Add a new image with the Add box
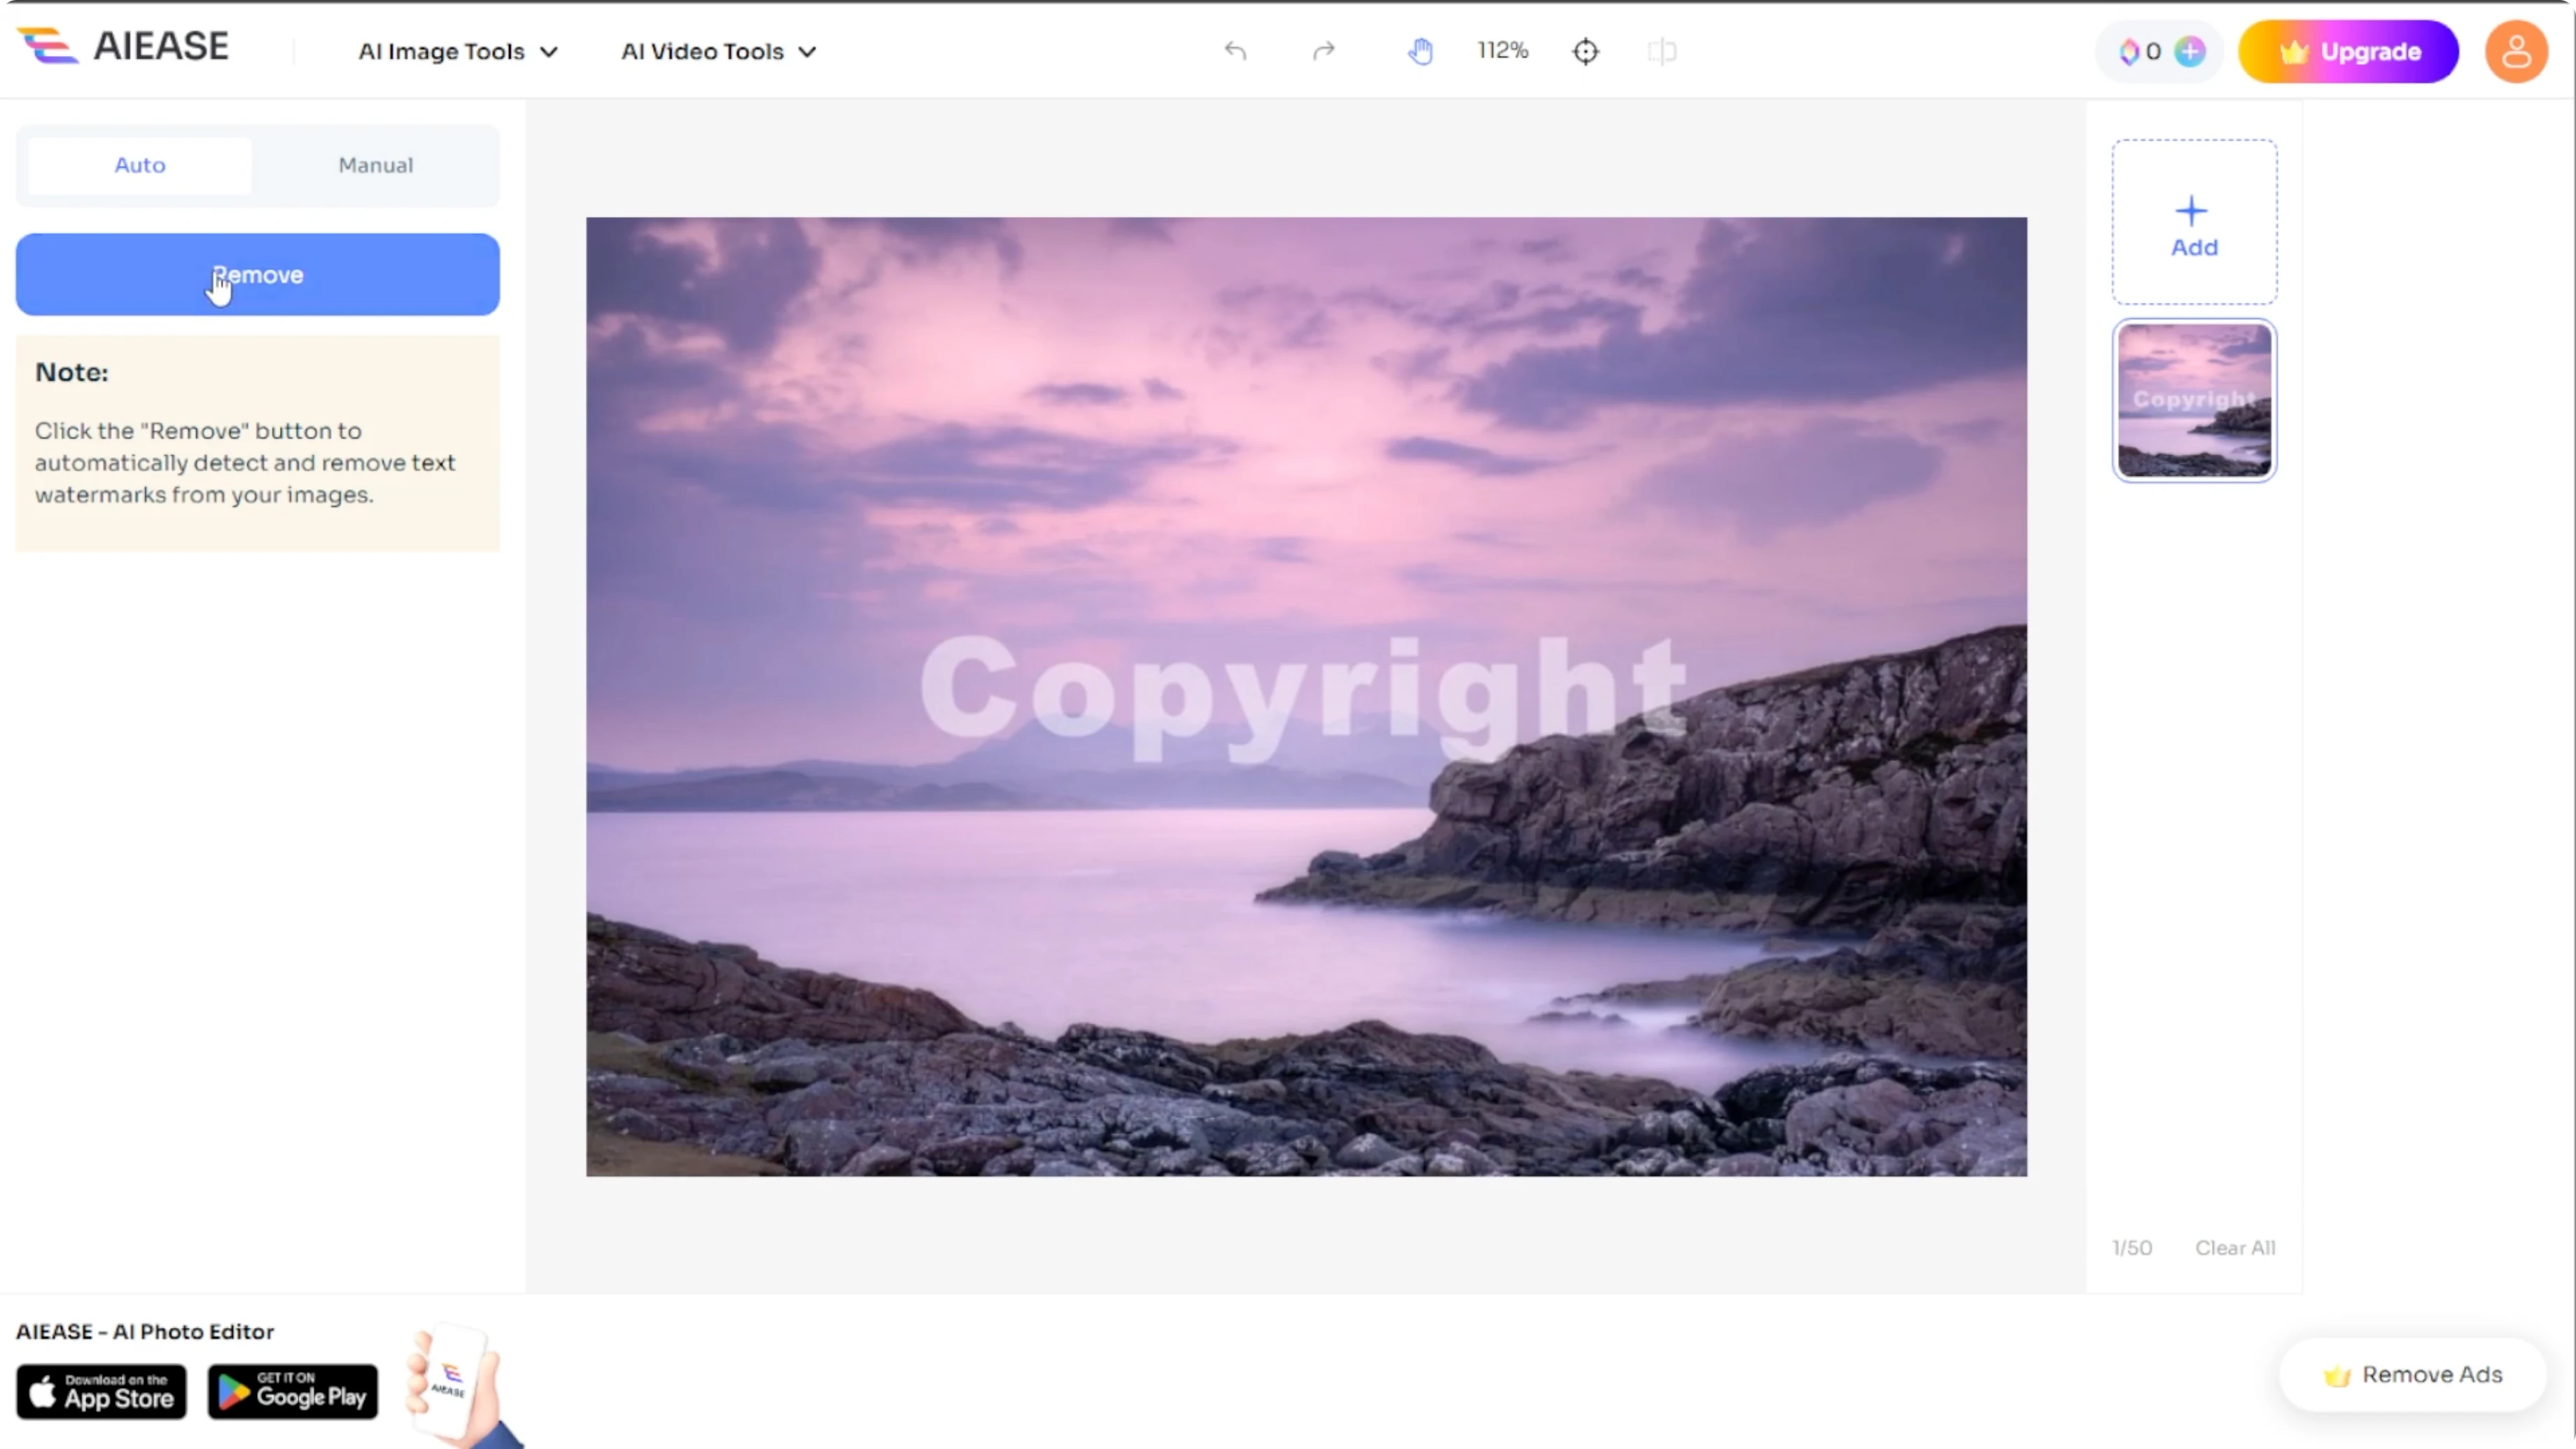This screenshot has width=2576, height=1449. tap(2195, 222)
